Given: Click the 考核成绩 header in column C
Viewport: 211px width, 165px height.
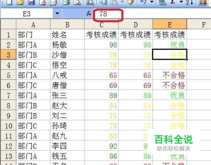Looking at the screenshot, I should (x=101, y=35).
